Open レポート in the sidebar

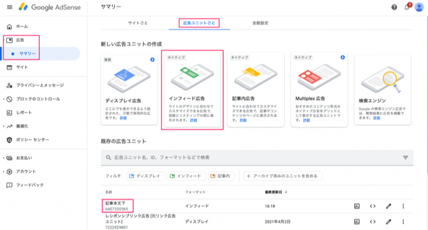coord(24,113)
